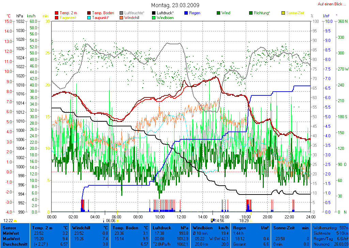
Task: Click the sunrise marker at 06:06
Action: [117, 221]
